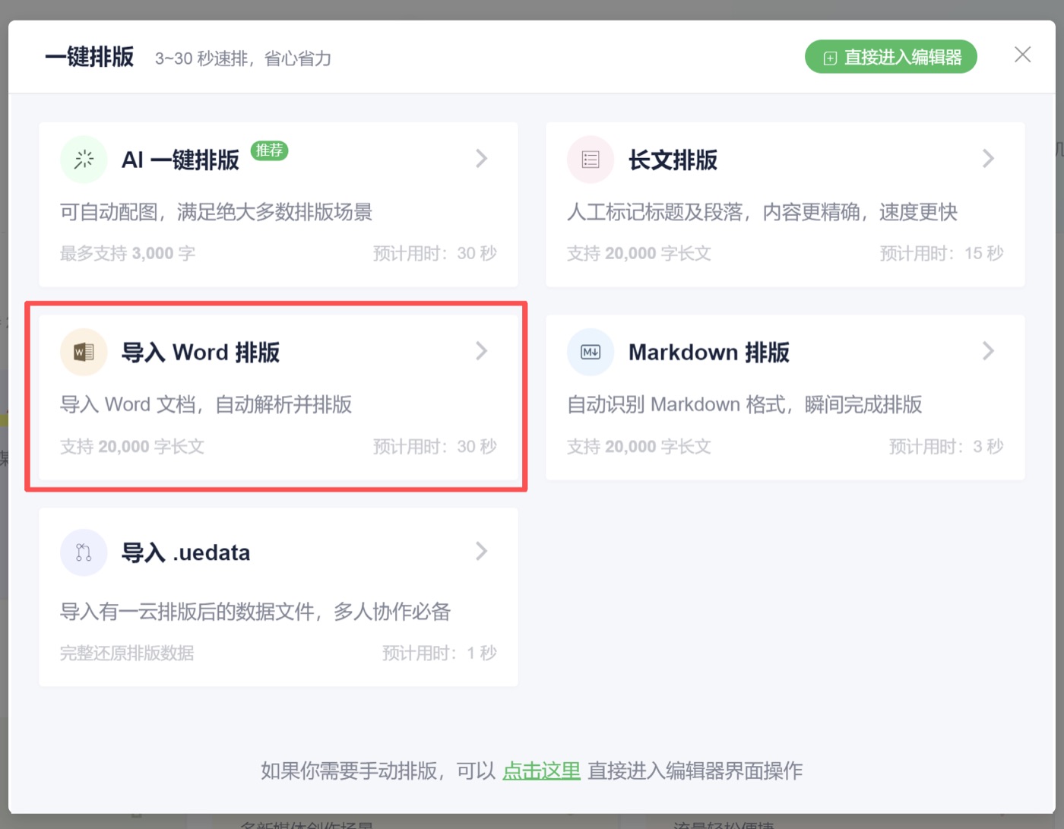Screen dimensions: 1064x829
Task: Click the Markdown M↓ icon
Action: 591,352
